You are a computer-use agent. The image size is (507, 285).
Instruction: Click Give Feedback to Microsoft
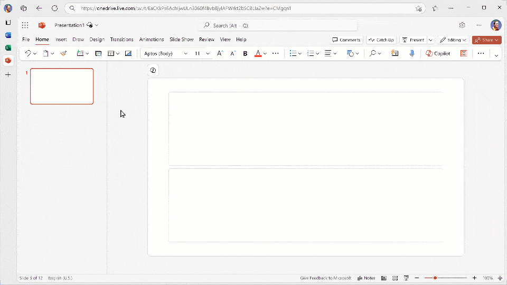click(326, 278)
